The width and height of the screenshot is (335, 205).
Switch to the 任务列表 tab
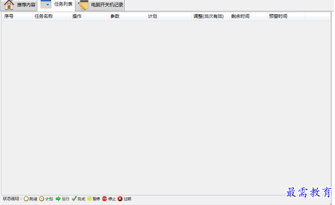pos(57,5)
